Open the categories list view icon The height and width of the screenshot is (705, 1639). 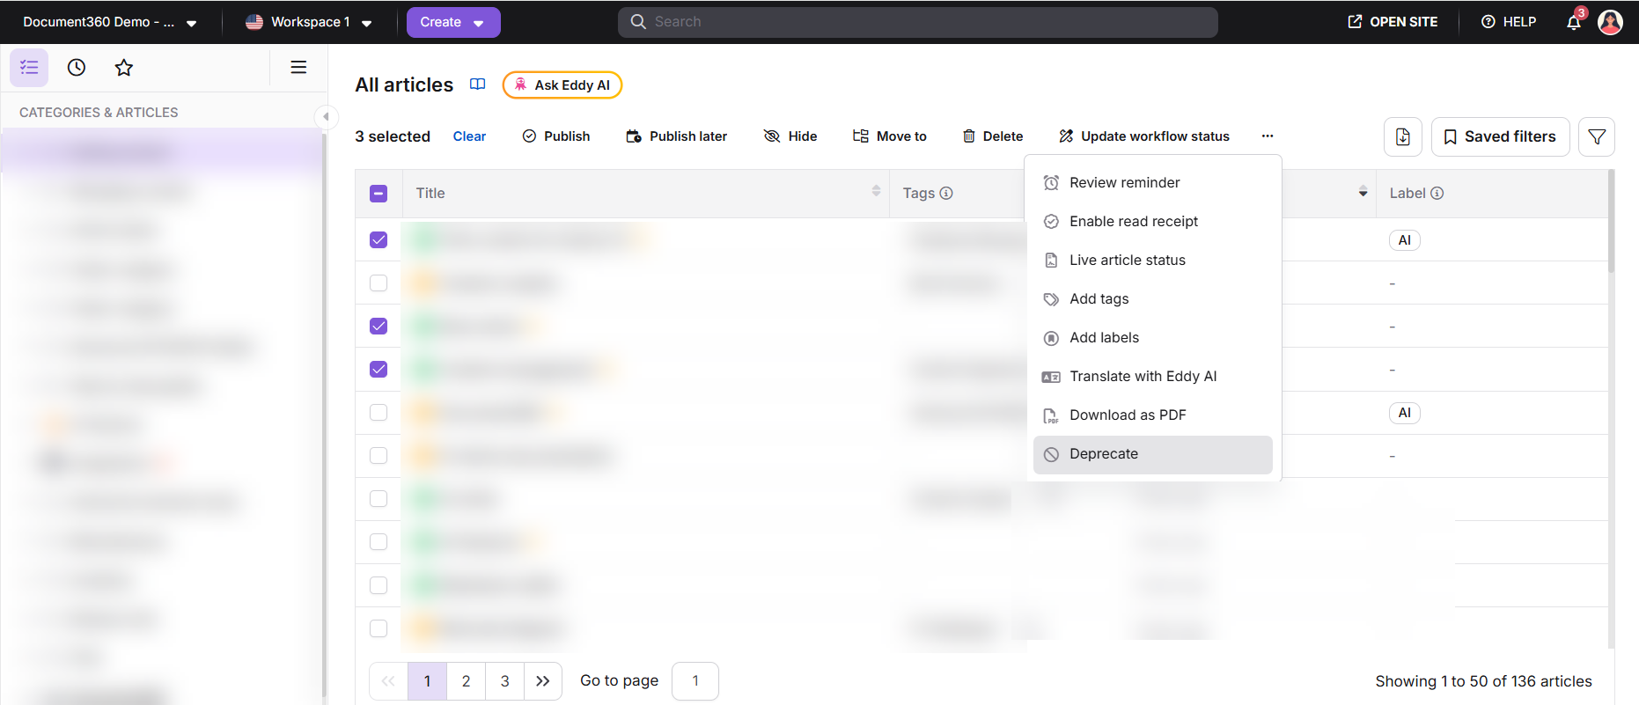[29, 68]
